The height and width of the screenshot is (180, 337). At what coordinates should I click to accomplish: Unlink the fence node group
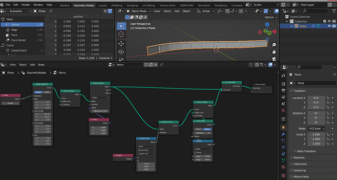(x=156, y=65)
